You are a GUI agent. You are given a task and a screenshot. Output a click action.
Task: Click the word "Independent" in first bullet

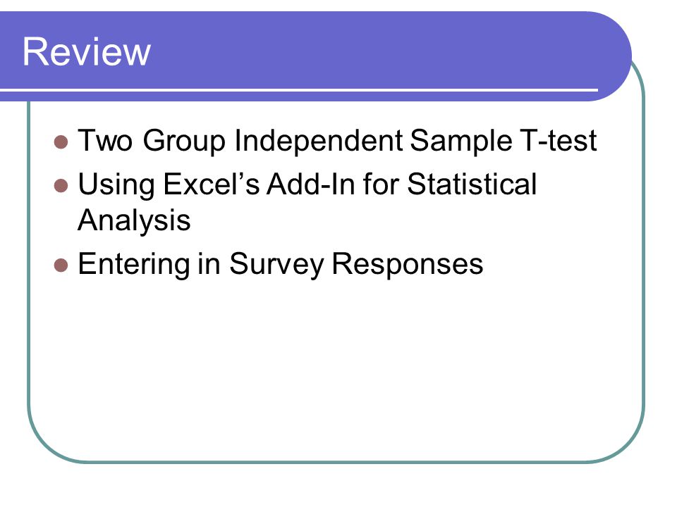pos(319,141)
